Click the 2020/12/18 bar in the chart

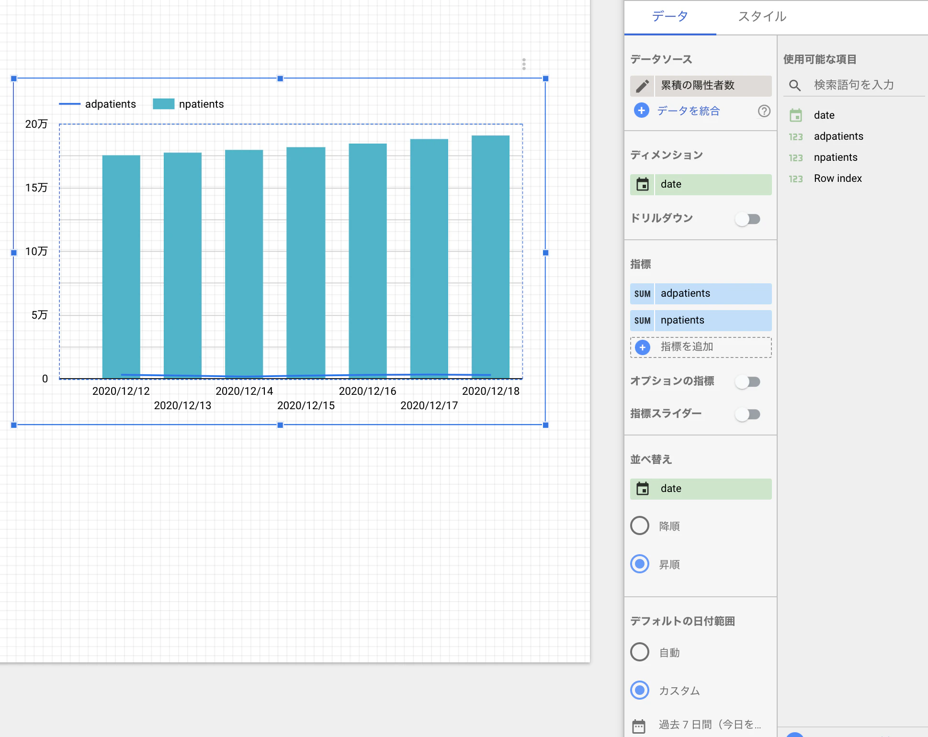coord(490,257)
